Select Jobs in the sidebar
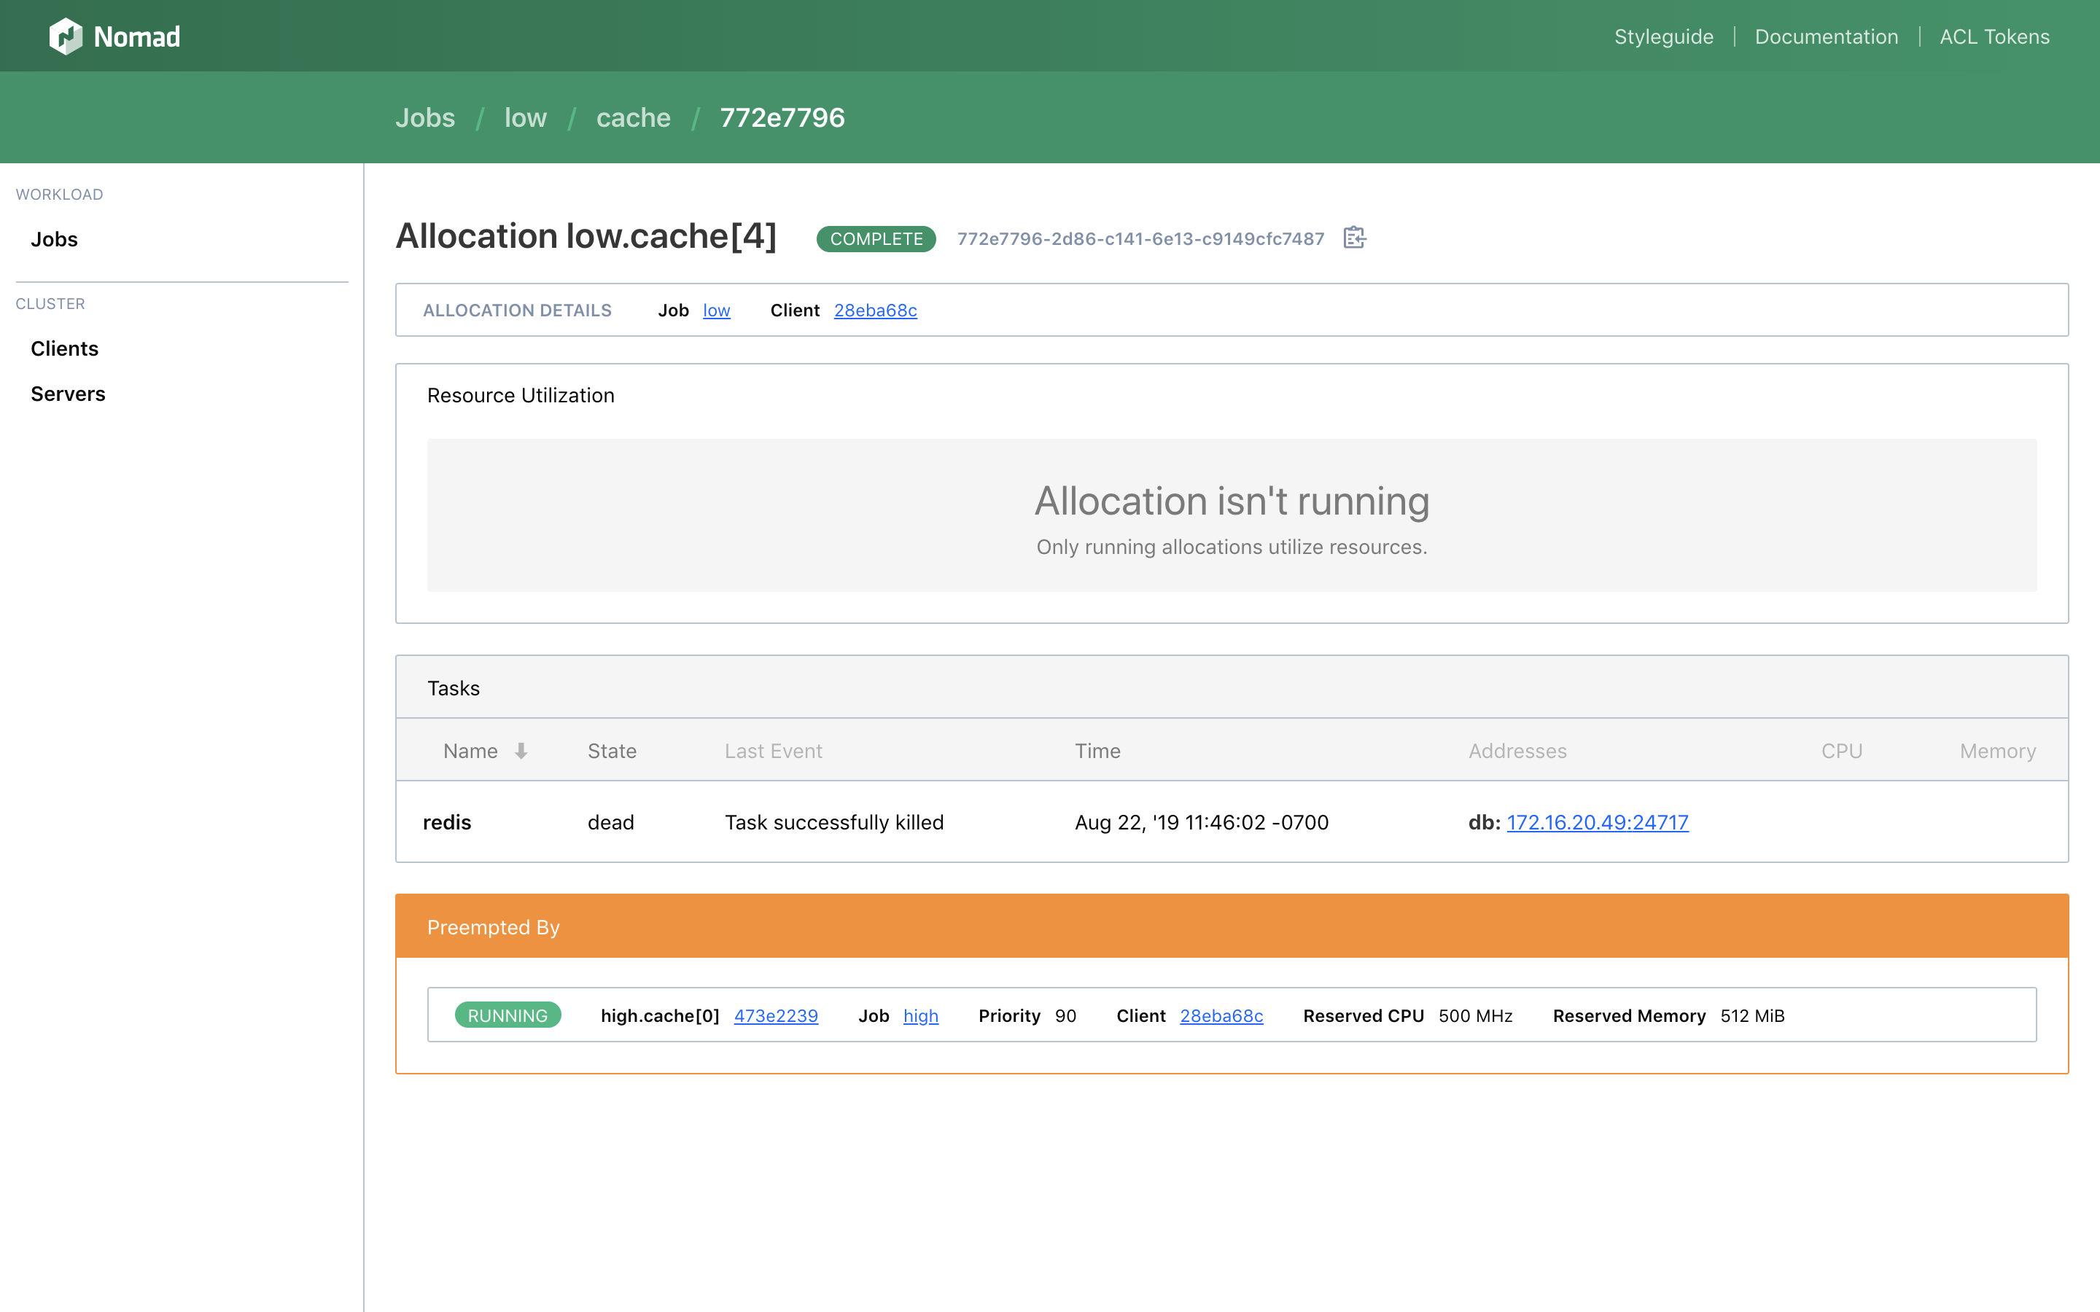 pos(54,238)
